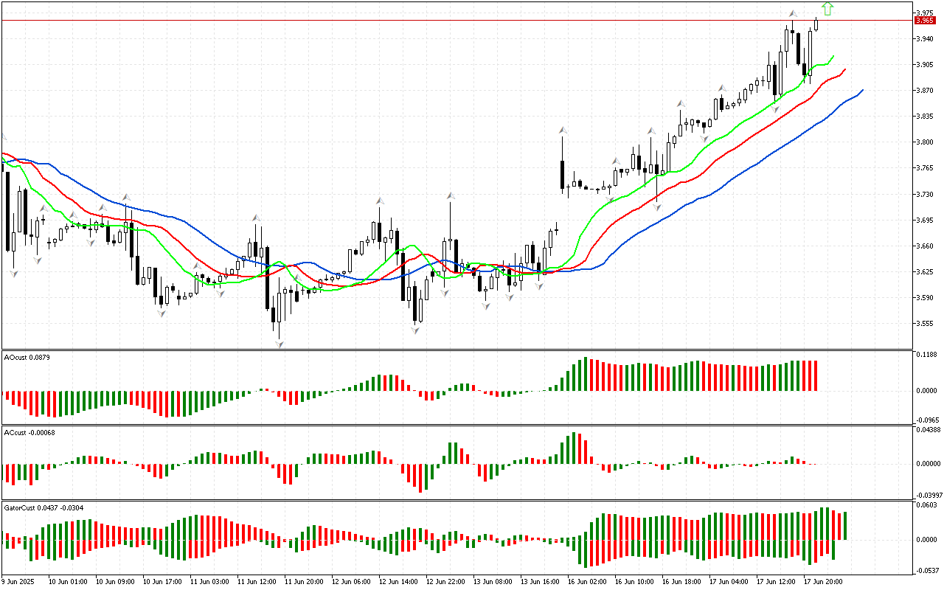Click the green Alligator lips line end

[x=833, y=57]
